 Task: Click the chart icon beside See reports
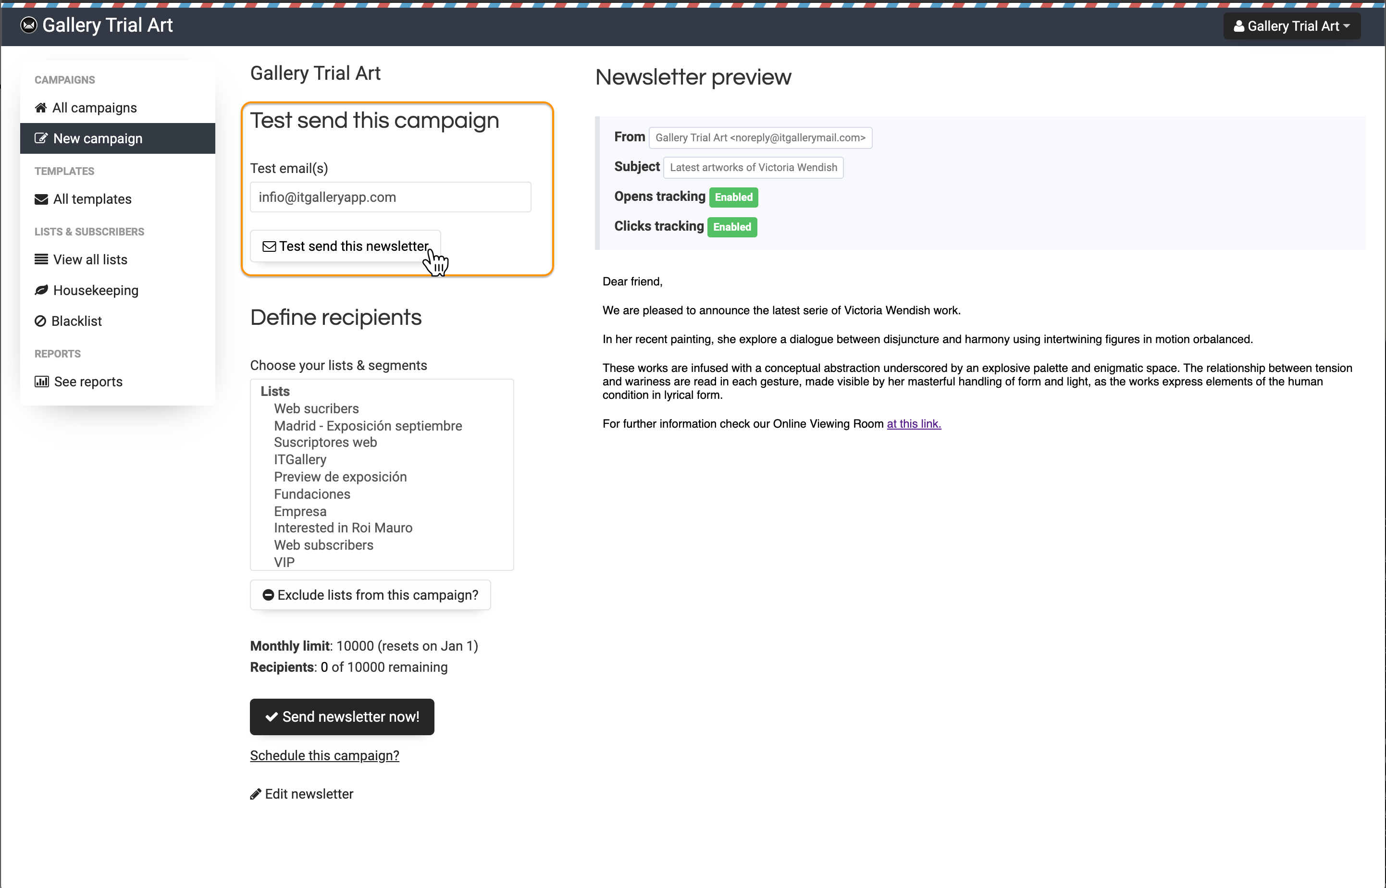[41, 382]
